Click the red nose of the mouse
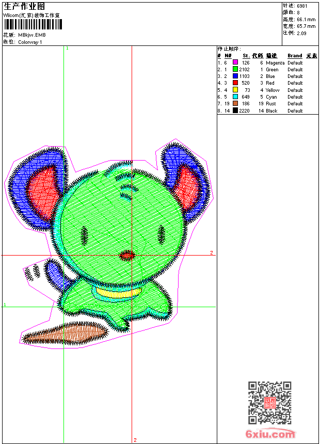Image resolution: width=320 pixels, height=444 pixels. point(127,256)
